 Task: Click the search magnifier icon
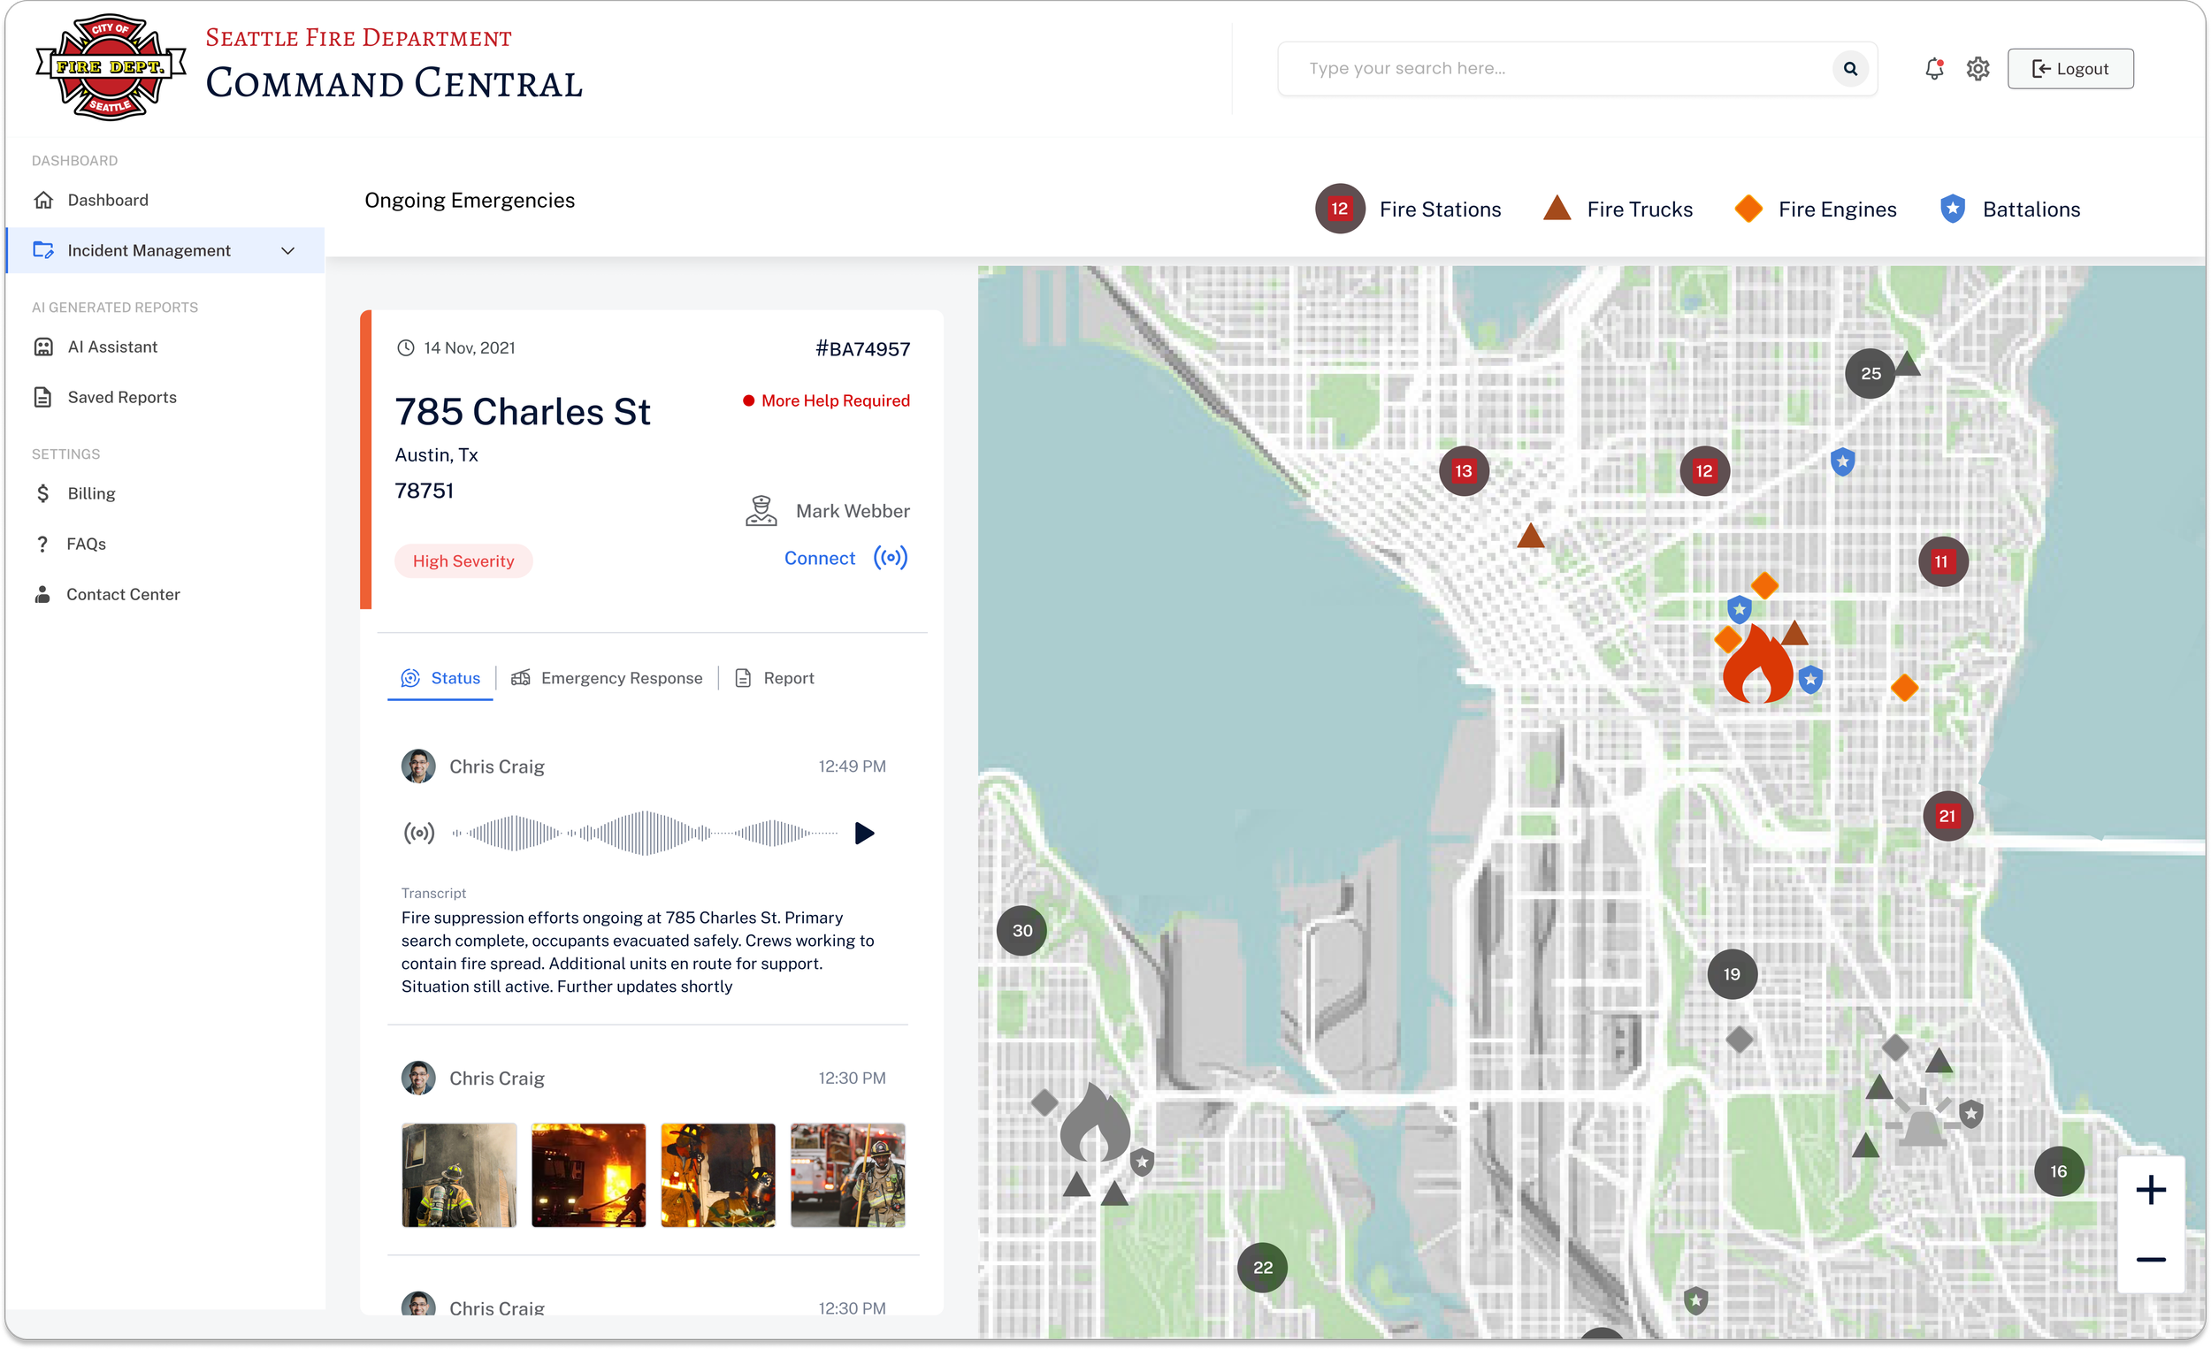tap(1849, 68)
